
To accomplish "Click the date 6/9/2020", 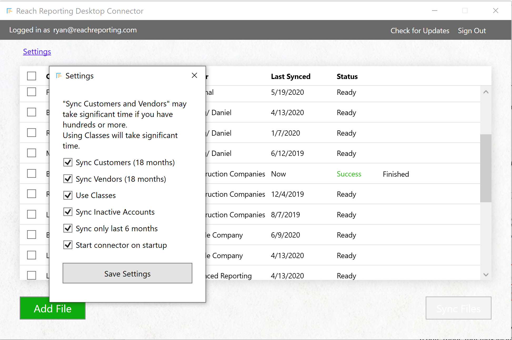I will [285, 235].
